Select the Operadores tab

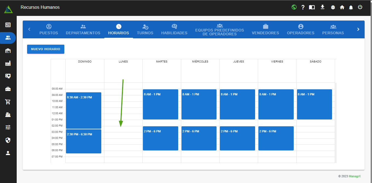click(x=301, y=30)
